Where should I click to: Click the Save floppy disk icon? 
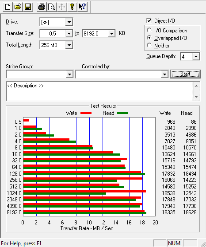click(x=28, y=7)
